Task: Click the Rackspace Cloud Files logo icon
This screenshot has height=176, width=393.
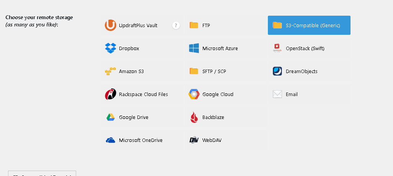Action: pos(111,94)
